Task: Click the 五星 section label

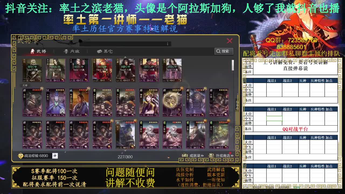Action: pyautogui.click(x=25, y=85)
